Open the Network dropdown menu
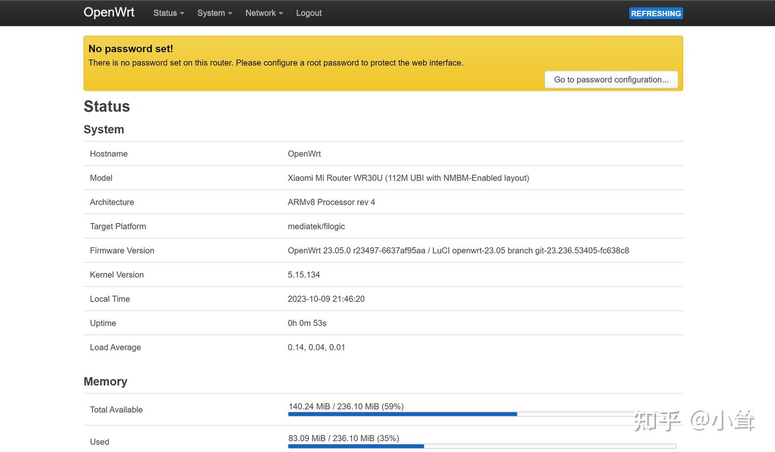775x452 pixels. coord(264,13)
